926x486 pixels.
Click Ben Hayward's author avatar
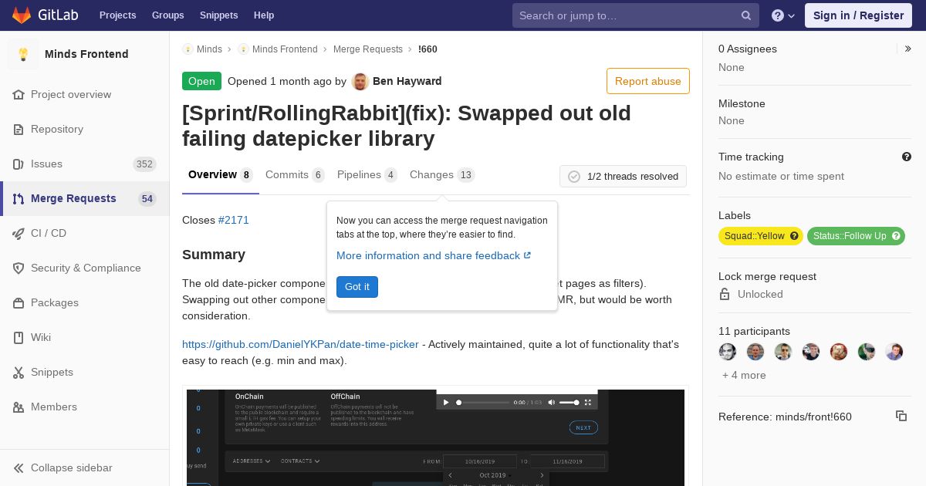coord(360,81)
